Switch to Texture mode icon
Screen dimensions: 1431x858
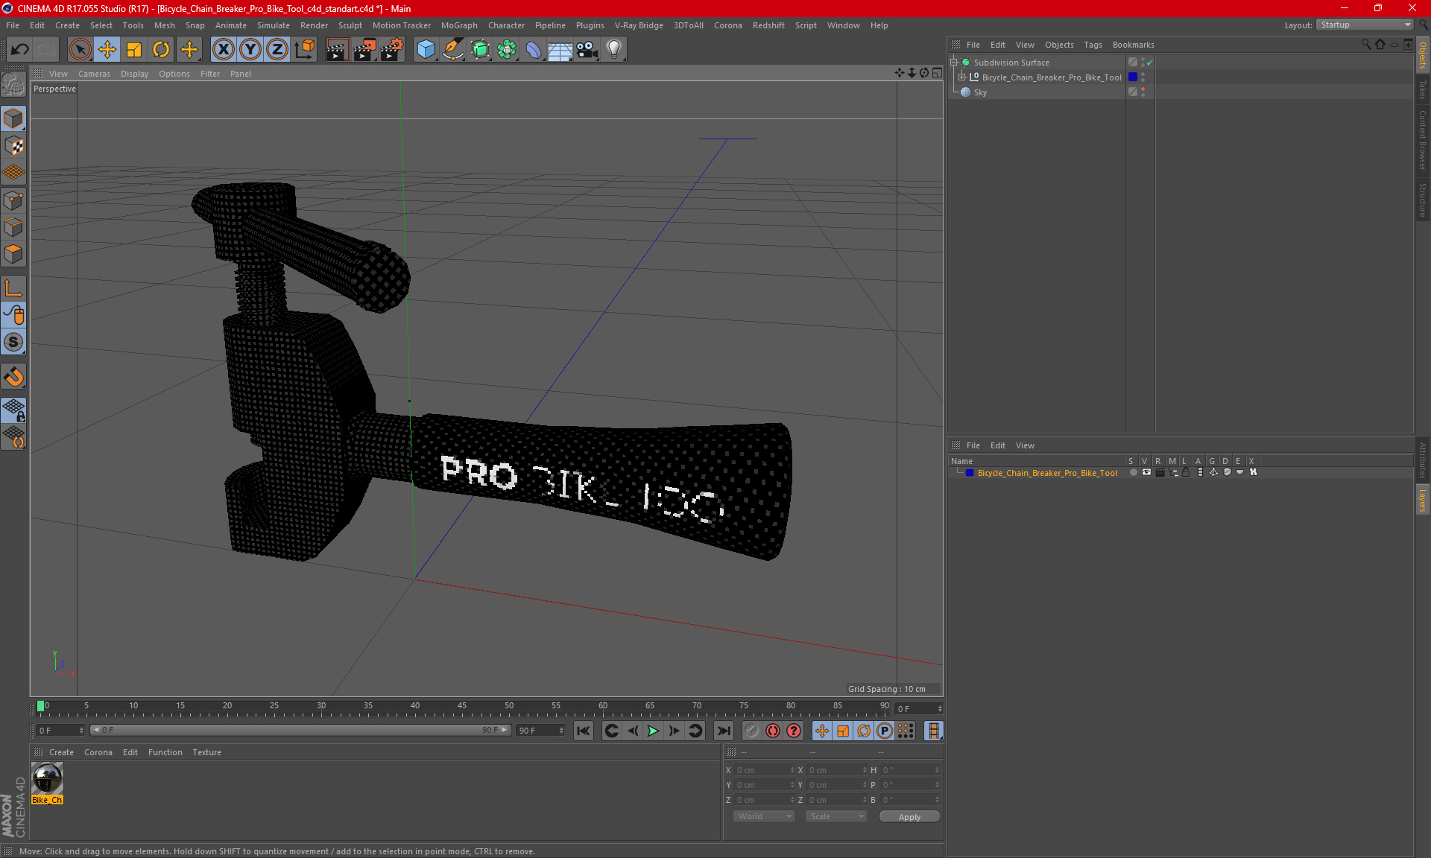coord(13,146)
